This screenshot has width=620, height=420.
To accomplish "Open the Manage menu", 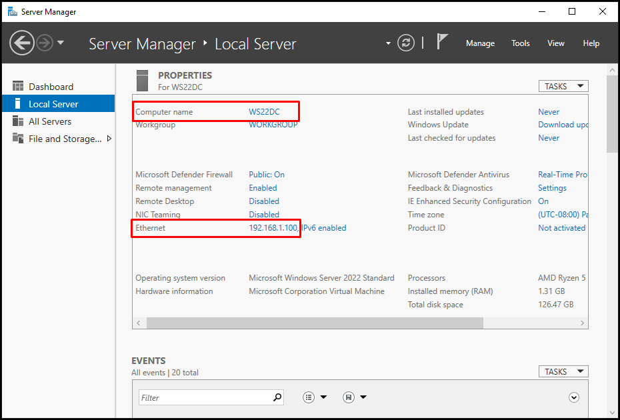I will click(x=480, y=43).
